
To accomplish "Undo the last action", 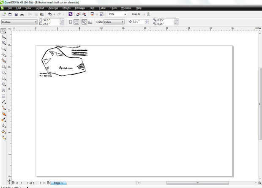I will pyautogui.click(x=50, y=14).
